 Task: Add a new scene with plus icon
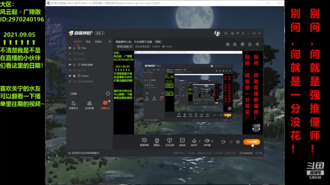pos(110,42)
